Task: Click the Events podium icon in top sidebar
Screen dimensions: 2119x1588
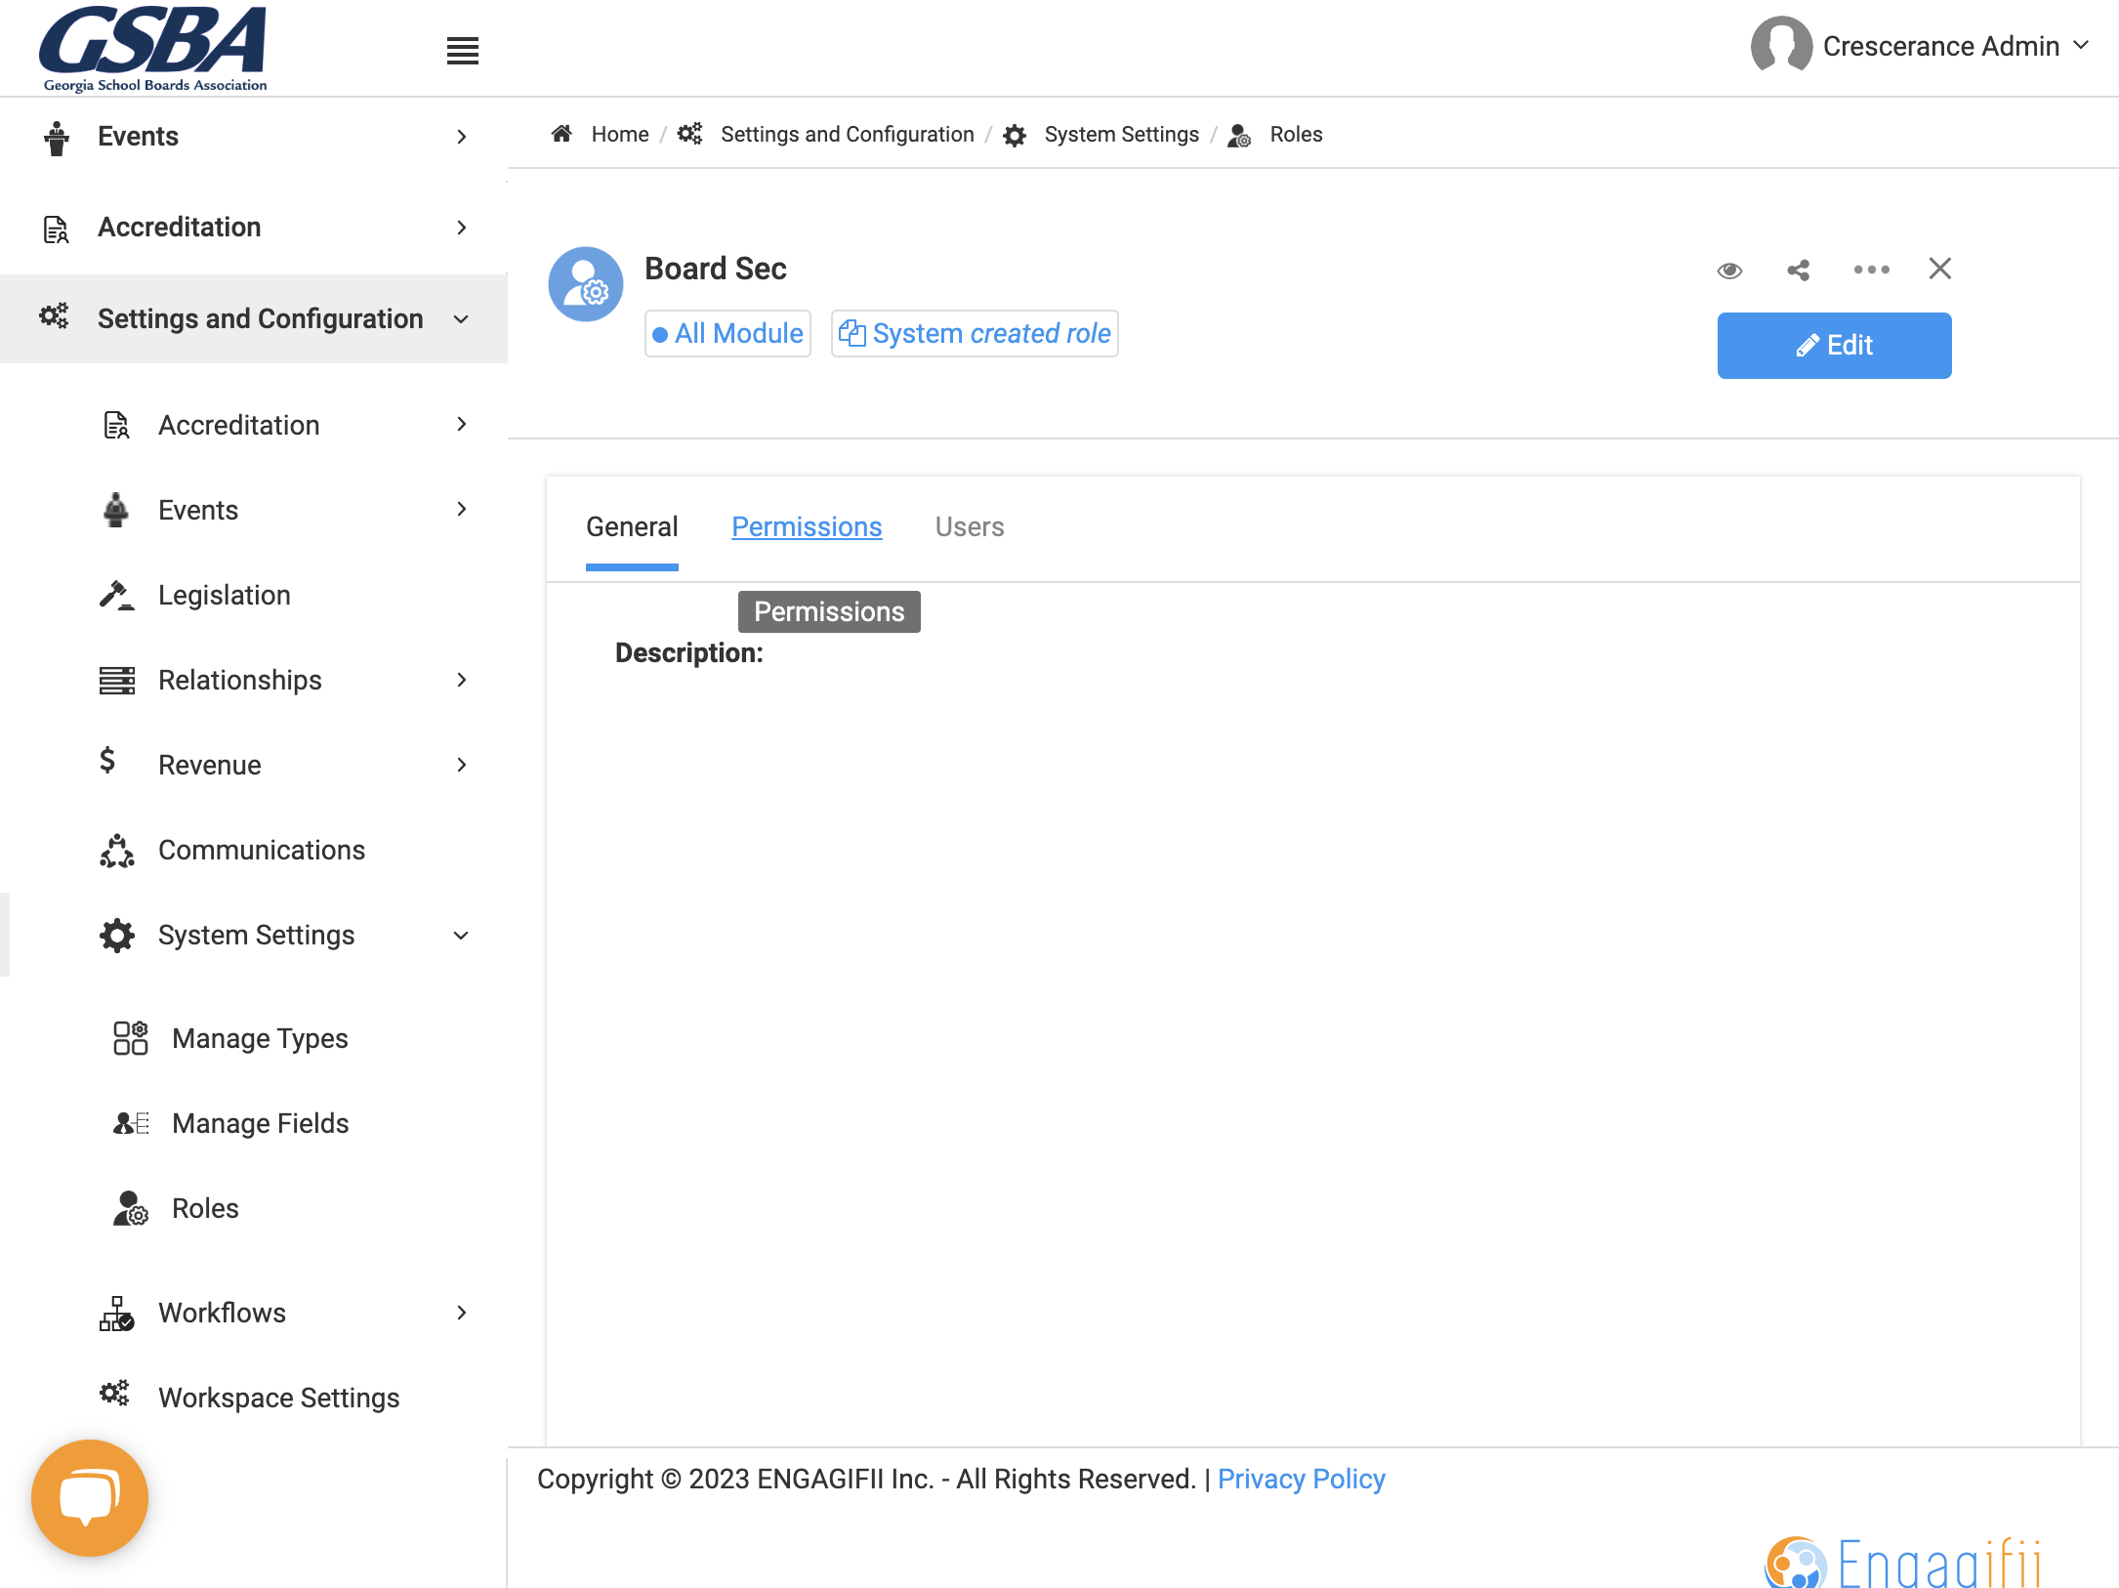Action: point(57,138)
